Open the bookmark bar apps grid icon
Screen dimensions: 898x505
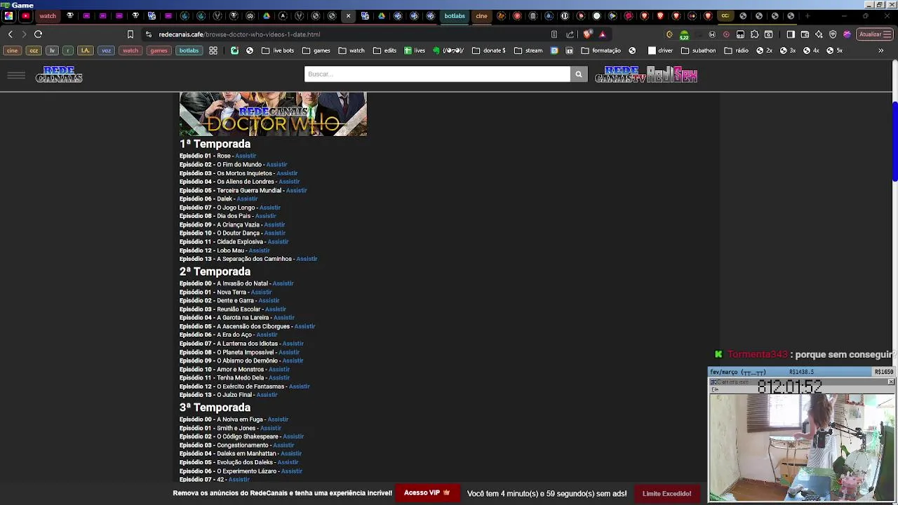click(213, 50)
